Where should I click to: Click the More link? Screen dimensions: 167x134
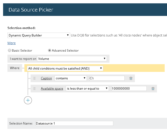tap(12, 43)
